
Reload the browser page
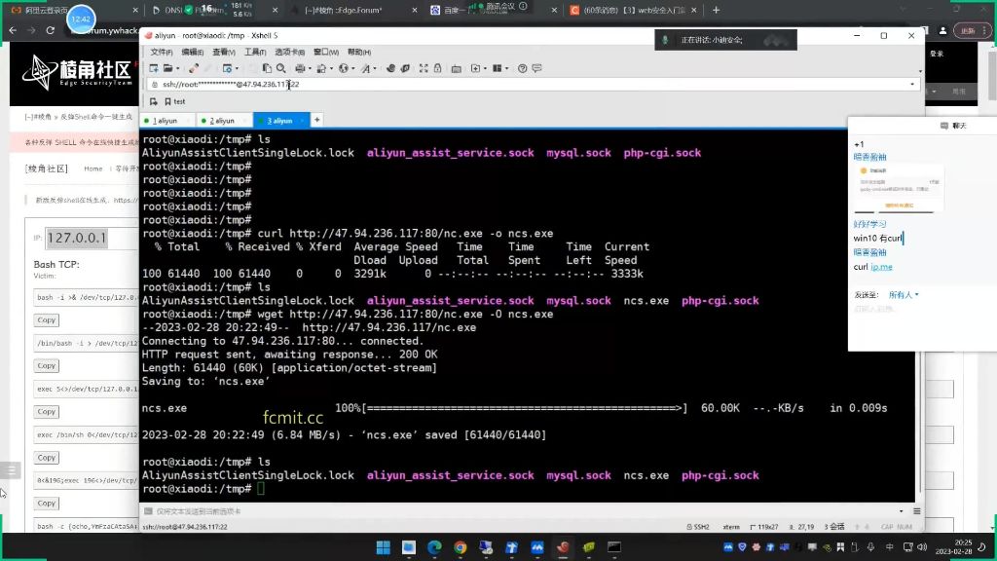click(x=51, y=30)
